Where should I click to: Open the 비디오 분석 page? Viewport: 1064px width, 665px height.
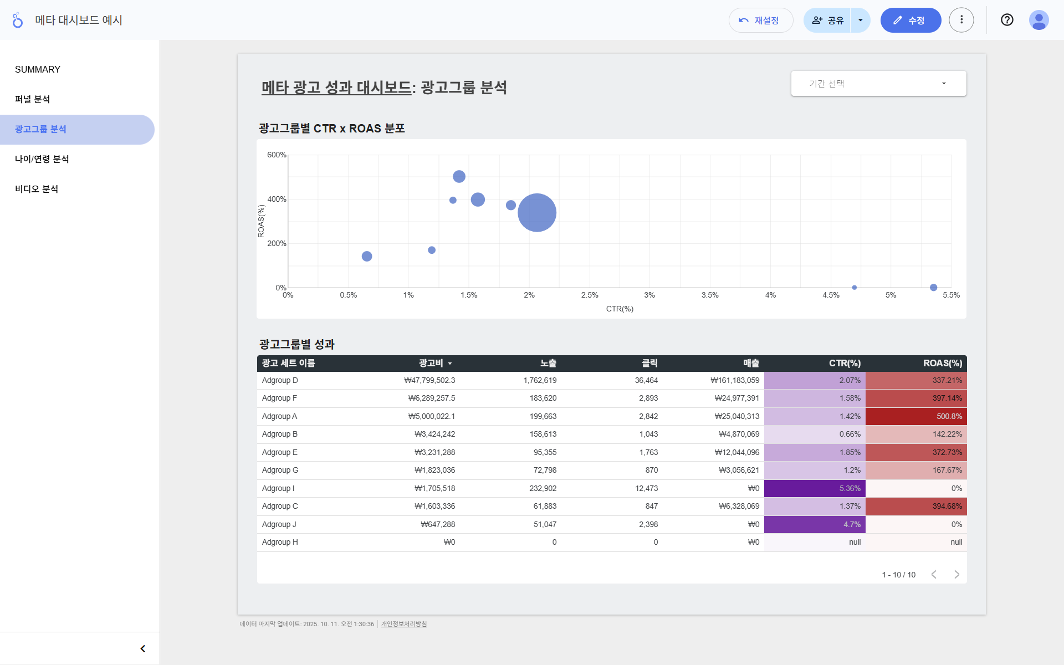[37, 189]
